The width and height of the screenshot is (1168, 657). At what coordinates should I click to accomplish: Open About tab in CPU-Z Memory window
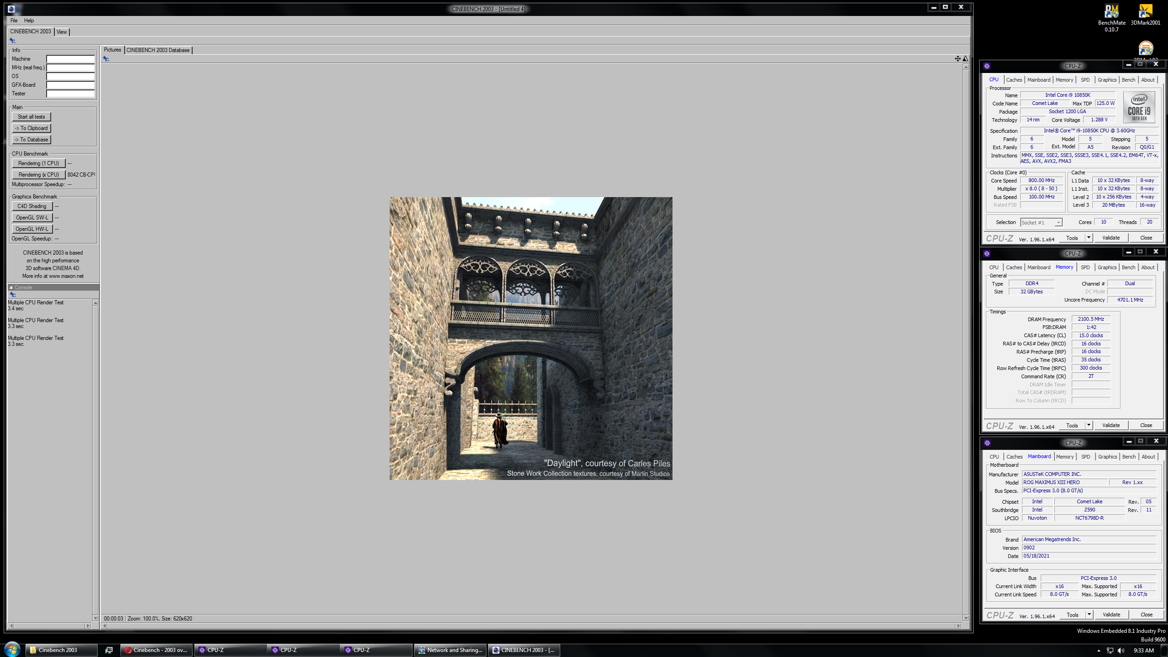pos(1148,267)
